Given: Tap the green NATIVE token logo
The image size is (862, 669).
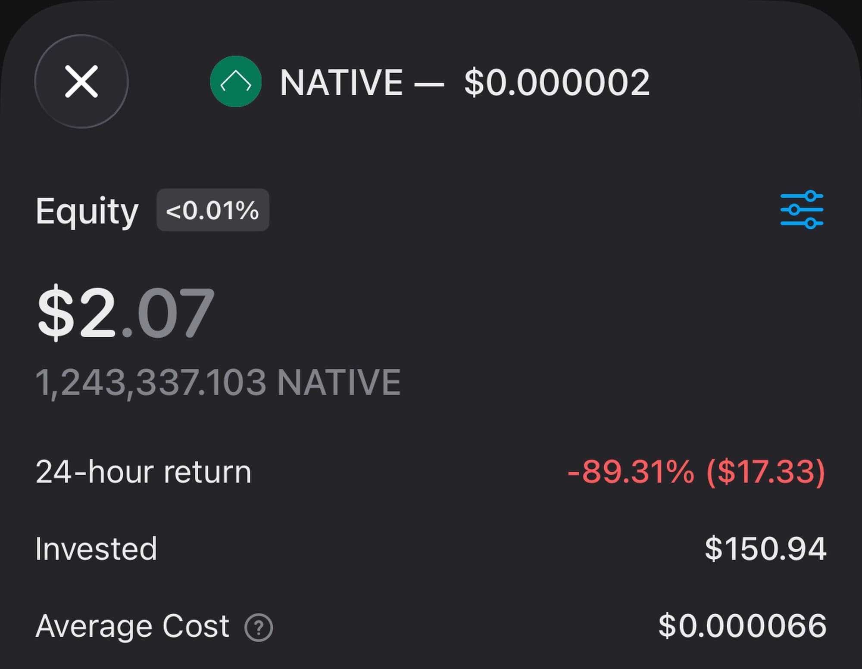Looking at the screenshot, I should coord(235,81).
